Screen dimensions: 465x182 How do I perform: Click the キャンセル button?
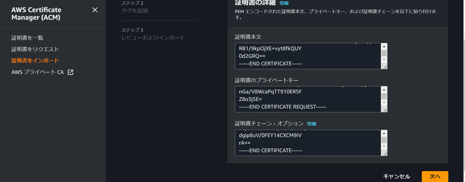coord(397,176)
